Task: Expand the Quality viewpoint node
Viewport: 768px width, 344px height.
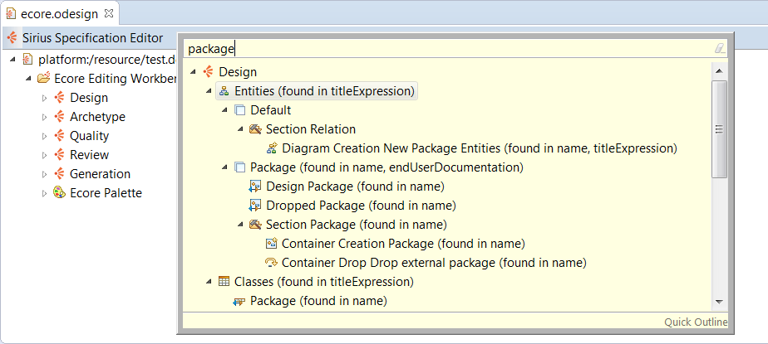Action: (45, 136)
